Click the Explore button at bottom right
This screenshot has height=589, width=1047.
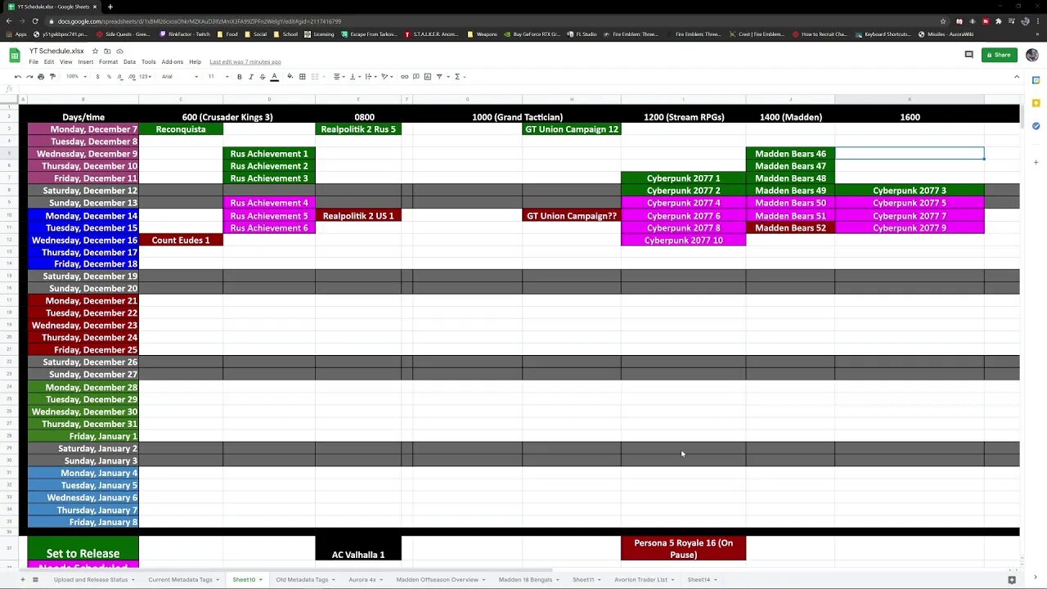point(1012,579)
